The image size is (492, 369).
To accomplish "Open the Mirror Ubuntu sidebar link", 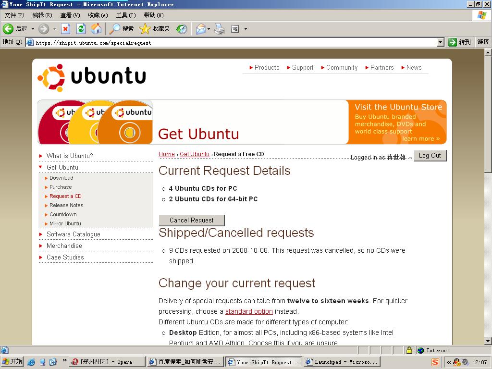I will 65,223.
